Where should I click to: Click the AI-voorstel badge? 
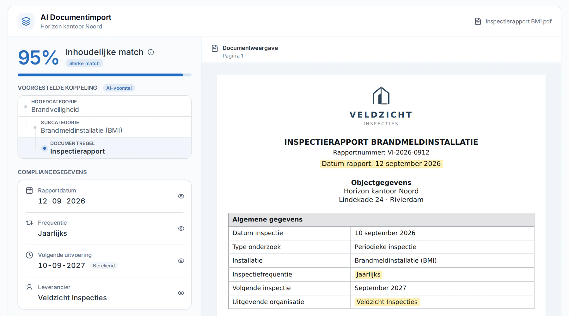[x=119, y=88]
